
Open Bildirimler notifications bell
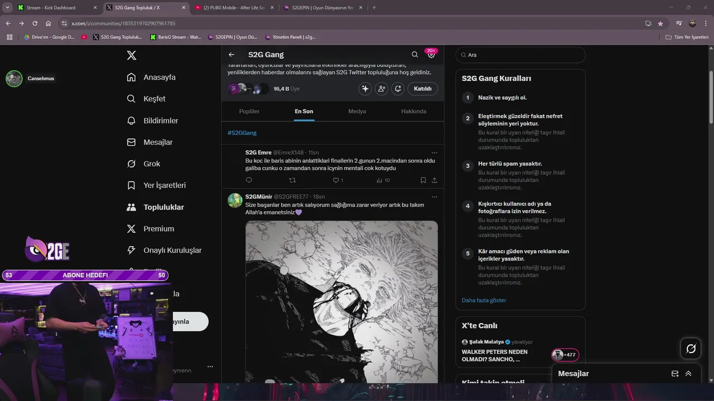coord(132,120)
